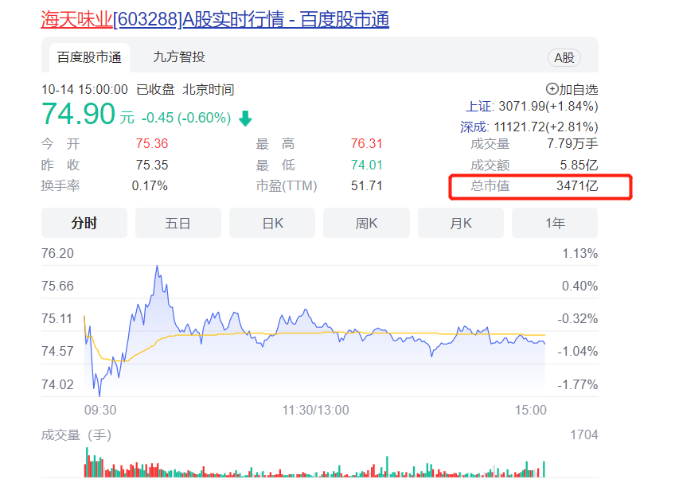Open the 深成 index link
Image resolution: width=675 pixels, height=483 pixels.
click(x=474, y=127)
